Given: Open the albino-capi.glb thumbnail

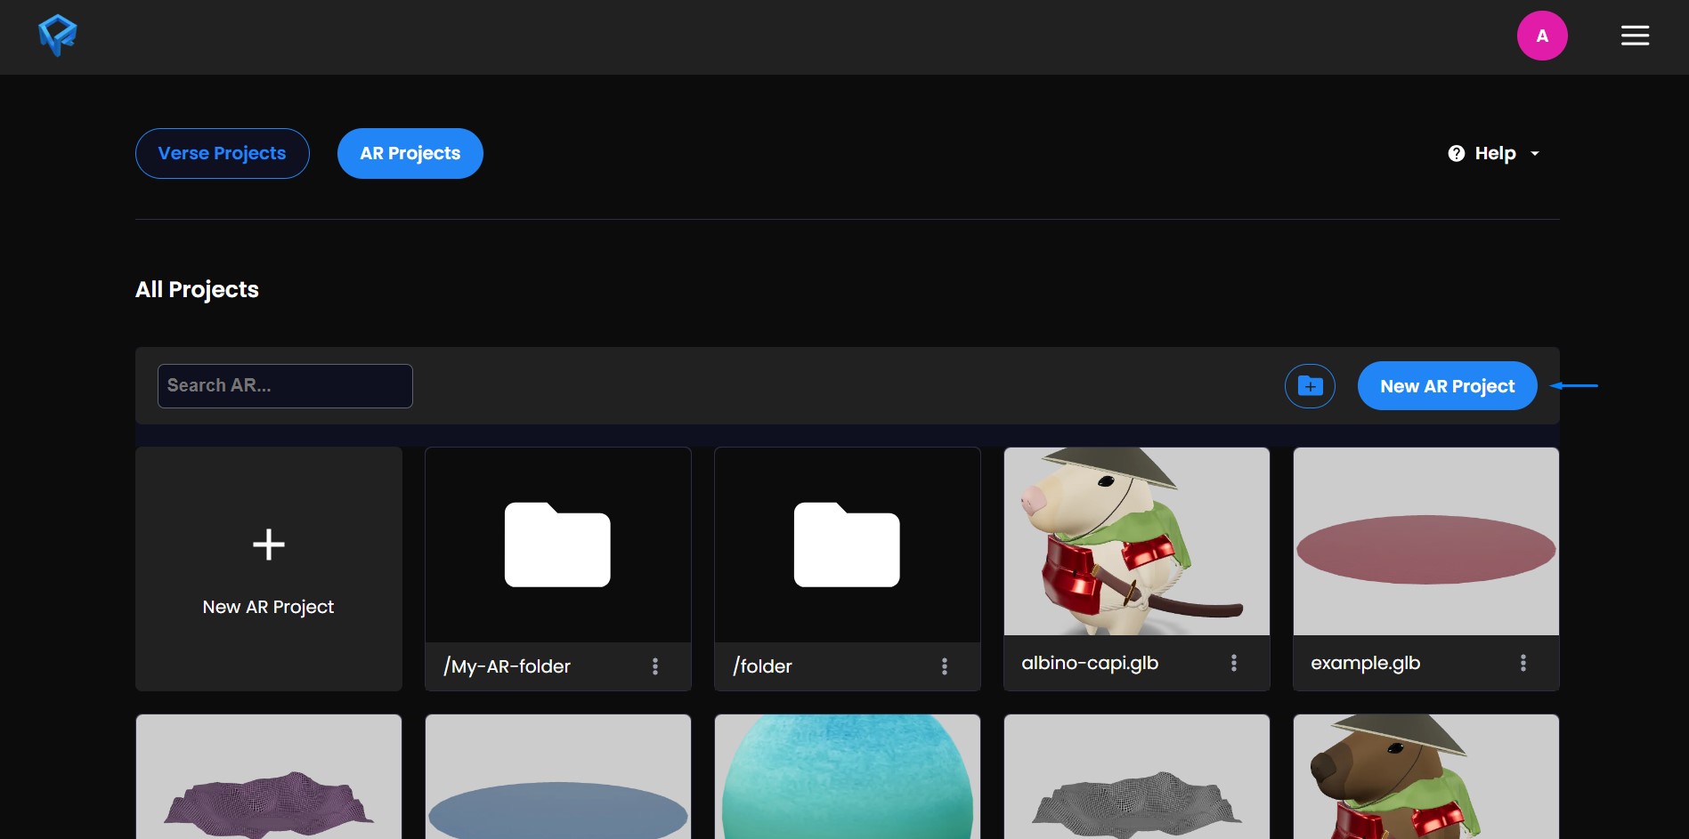Looking at the screenshot, I should pyautogui.click(x=1137, y=541).
